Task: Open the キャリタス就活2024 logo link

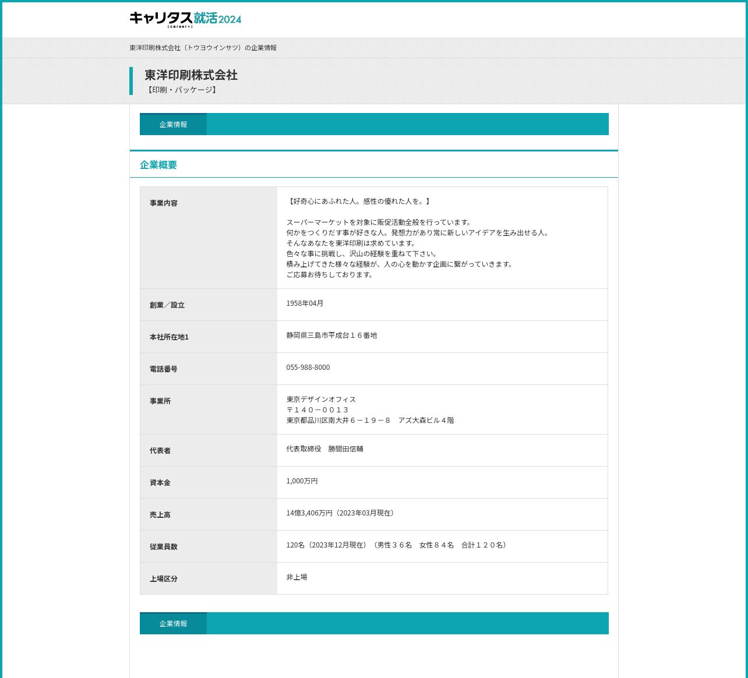Action: pyautogui.click(x=185, y=19)
